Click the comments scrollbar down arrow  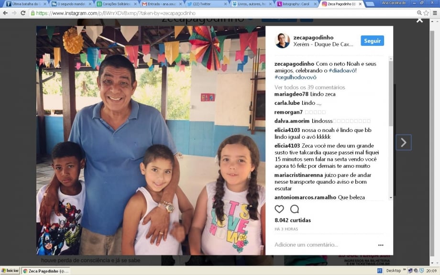pos(391,198)
